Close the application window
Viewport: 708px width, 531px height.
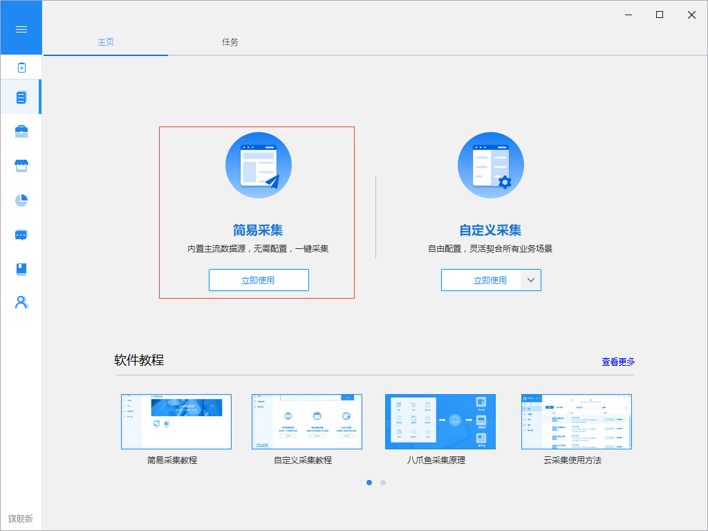coord(691,15)
